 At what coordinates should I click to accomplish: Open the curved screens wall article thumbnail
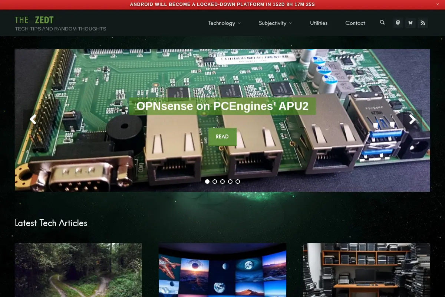[222, 270]
